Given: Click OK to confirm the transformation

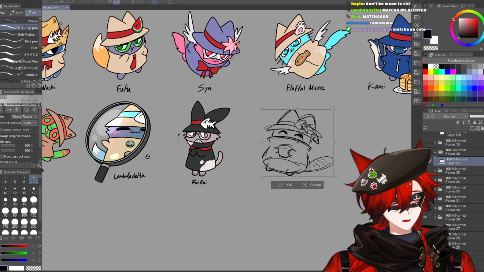Looking at the screenshot, I should [285, 185].
